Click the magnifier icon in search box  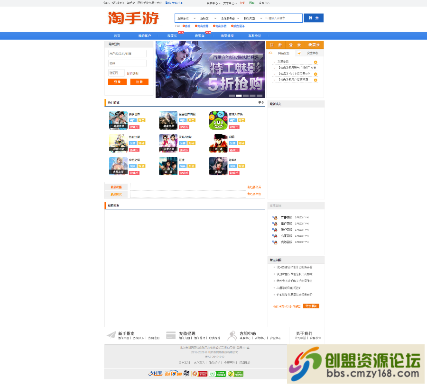[266, 18]
